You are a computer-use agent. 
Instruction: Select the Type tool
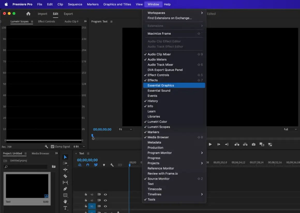point(65,208)
